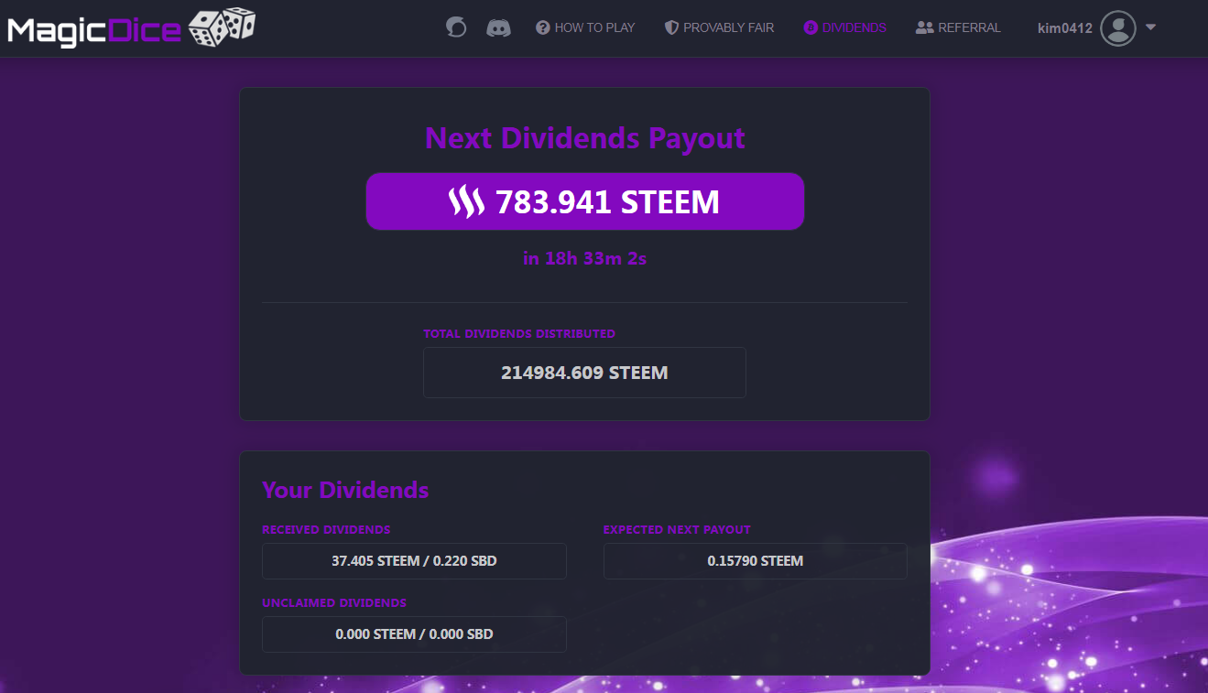The height and width of the screenshot is (693, 1208).
Task: Click the Received Dividends value field
Action: coord(414,561)
